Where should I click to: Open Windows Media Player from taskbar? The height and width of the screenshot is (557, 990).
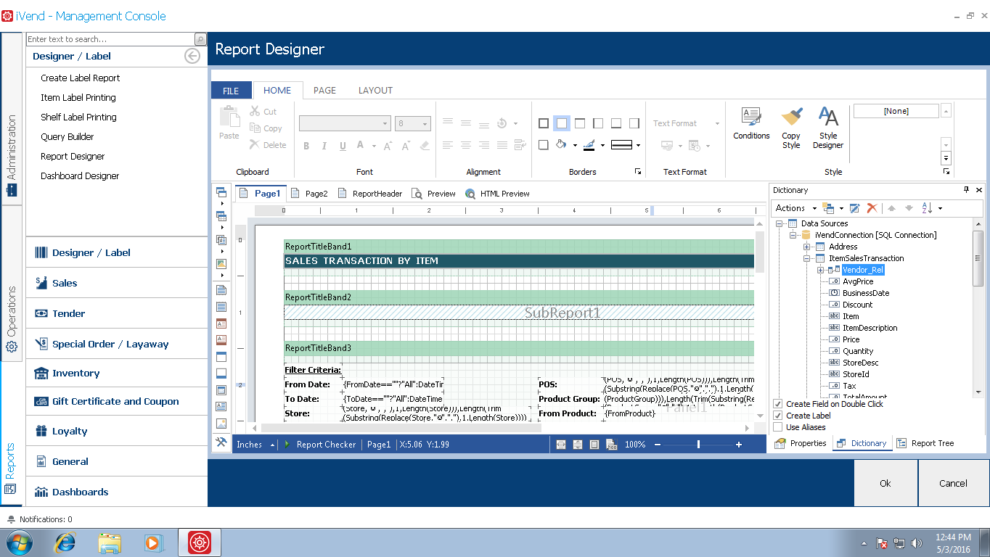tap(153, 542)
